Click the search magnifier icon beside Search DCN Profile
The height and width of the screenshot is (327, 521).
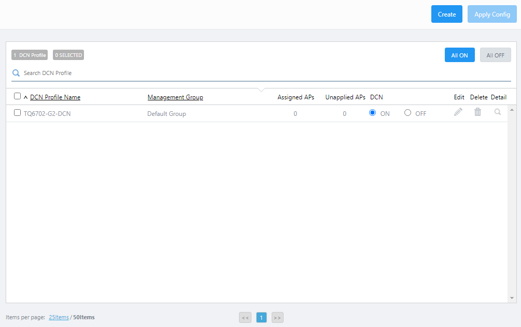coord(16,73)
